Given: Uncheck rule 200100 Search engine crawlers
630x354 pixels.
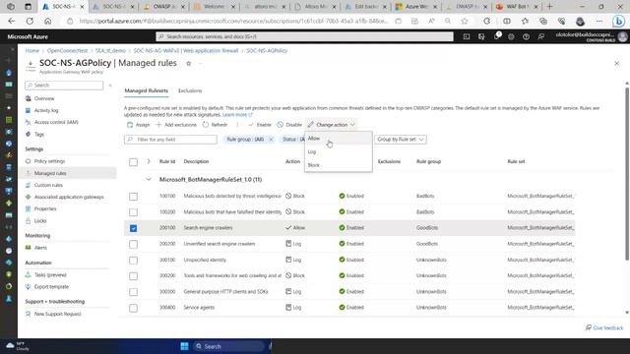Looking at the screenshot, I should (x=134, y=228).
